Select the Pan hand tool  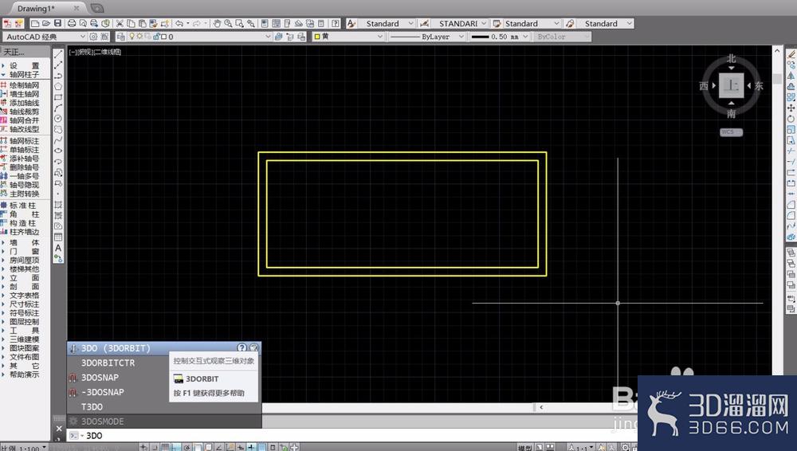(x=217, y=23)
